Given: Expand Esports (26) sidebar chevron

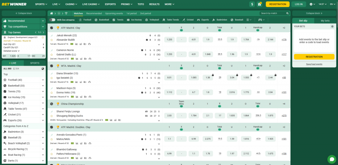Looking at the screenshot, I should click(43, 120).
